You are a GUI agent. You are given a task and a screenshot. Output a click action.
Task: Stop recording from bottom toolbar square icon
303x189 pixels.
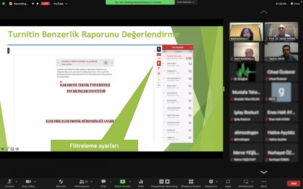pyautogui.click(x=167, y=182)
